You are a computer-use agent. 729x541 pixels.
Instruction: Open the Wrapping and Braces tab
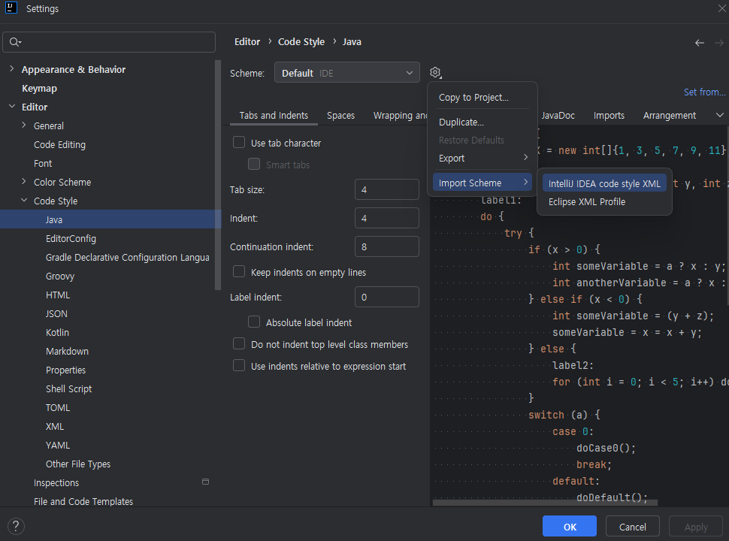(400, 116)
